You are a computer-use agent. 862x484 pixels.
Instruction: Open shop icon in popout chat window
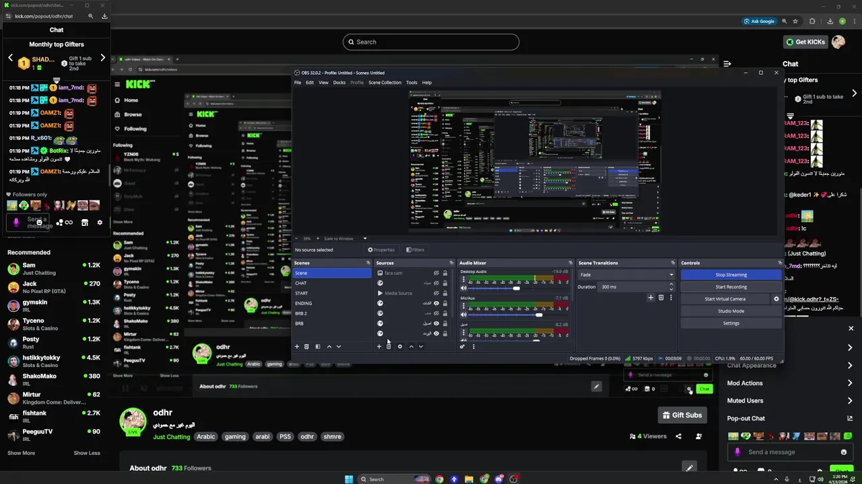coord(84,223)
